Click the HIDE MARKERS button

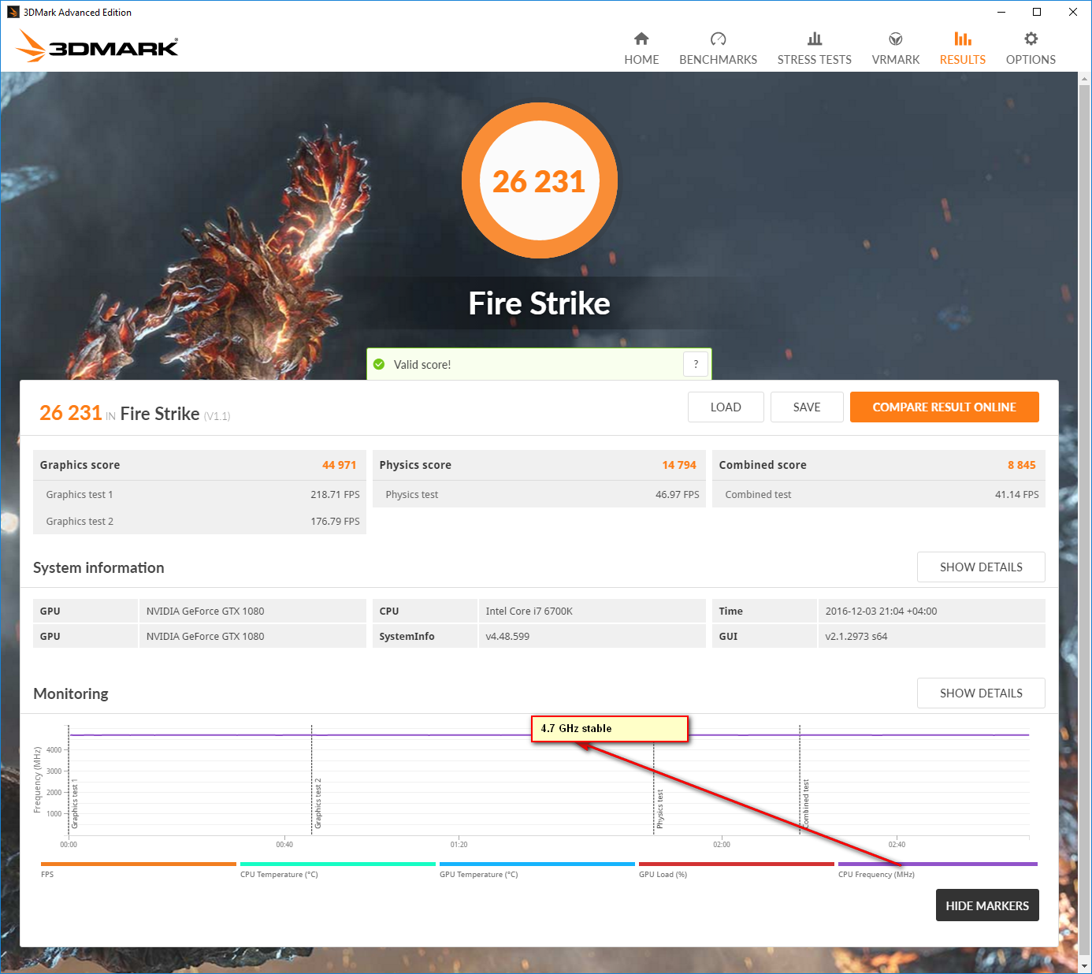click(987, 905)
